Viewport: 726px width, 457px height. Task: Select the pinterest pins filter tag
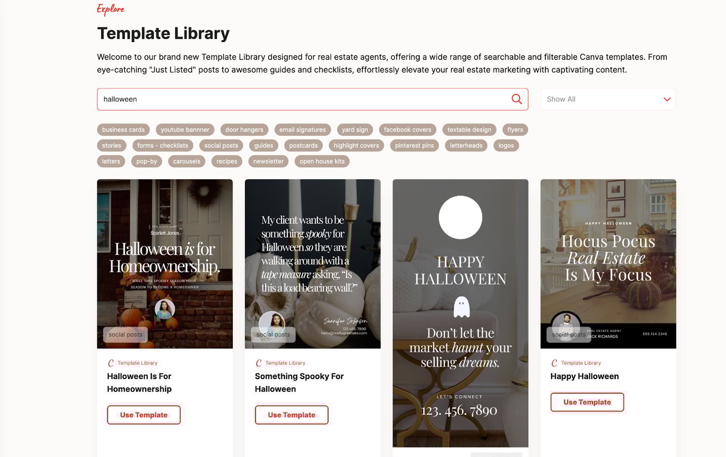point(414,146)
